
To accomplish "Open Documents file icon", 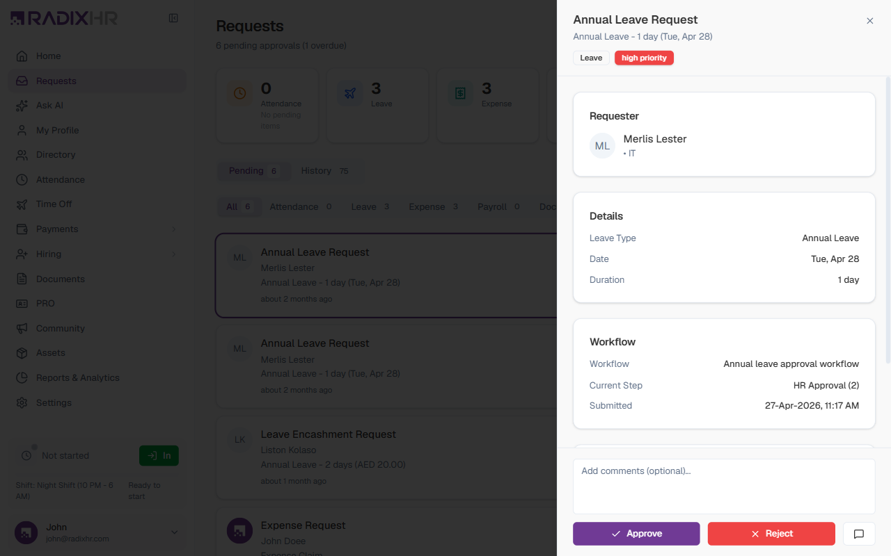I will [22, 279].
